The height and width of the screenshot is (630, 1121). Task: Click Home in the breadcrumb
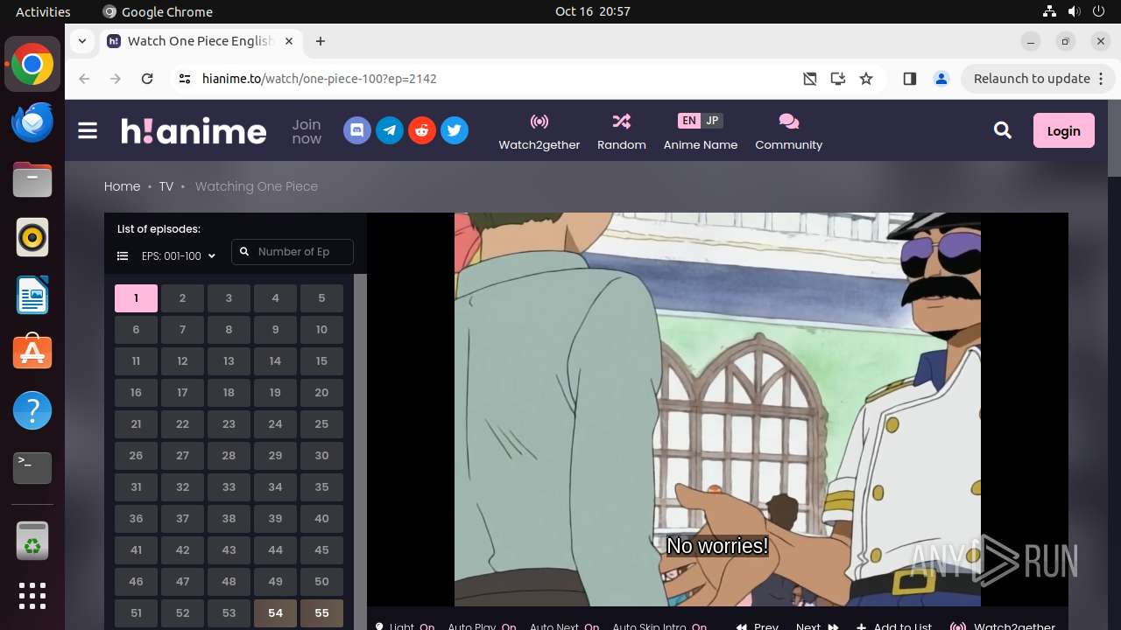(x=122, y=186)
